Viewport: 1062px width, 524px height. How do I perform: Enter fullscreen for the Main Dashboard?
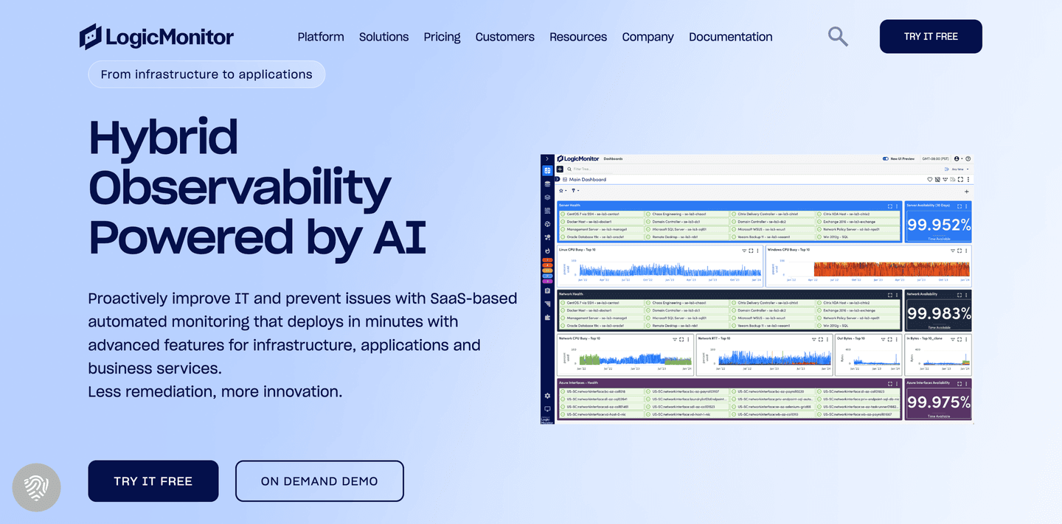960,179
